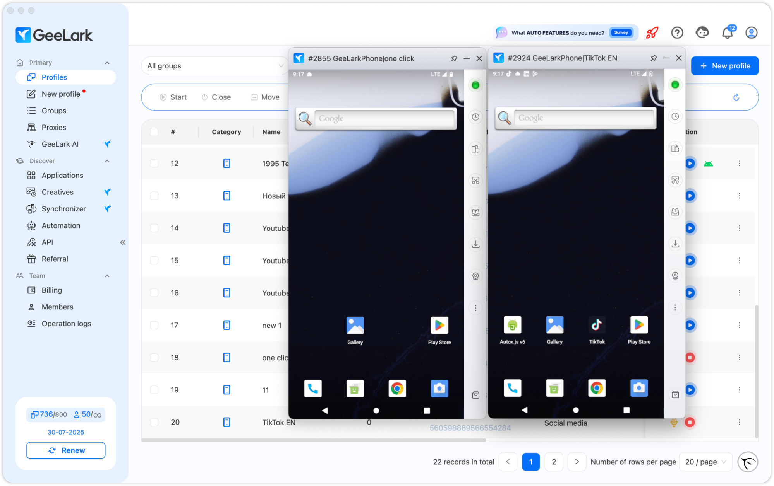This screenshot has height=486, width=774.
Task: Open Phone dialer on #2855 phone dock
Action: tap(313, 389)
